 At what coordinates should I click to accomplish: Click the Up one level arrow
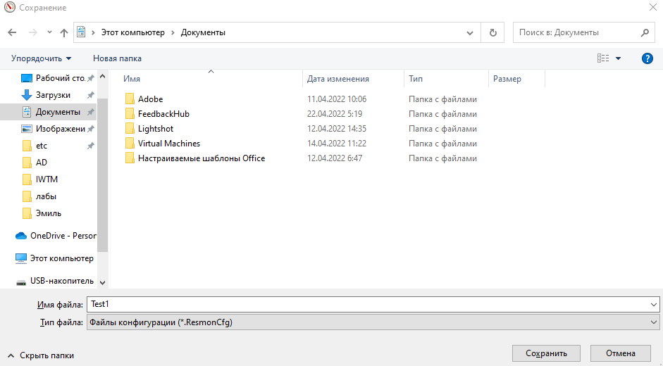[x=64, y=32]
